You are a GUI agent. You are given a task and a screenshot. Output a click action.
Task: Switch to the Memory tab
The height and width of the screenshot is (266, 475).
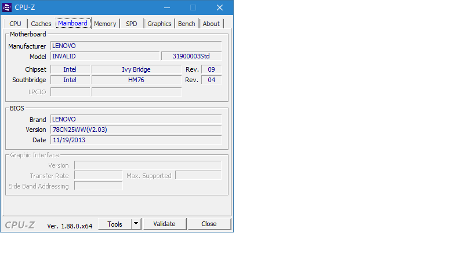click(x=105, y=24)
